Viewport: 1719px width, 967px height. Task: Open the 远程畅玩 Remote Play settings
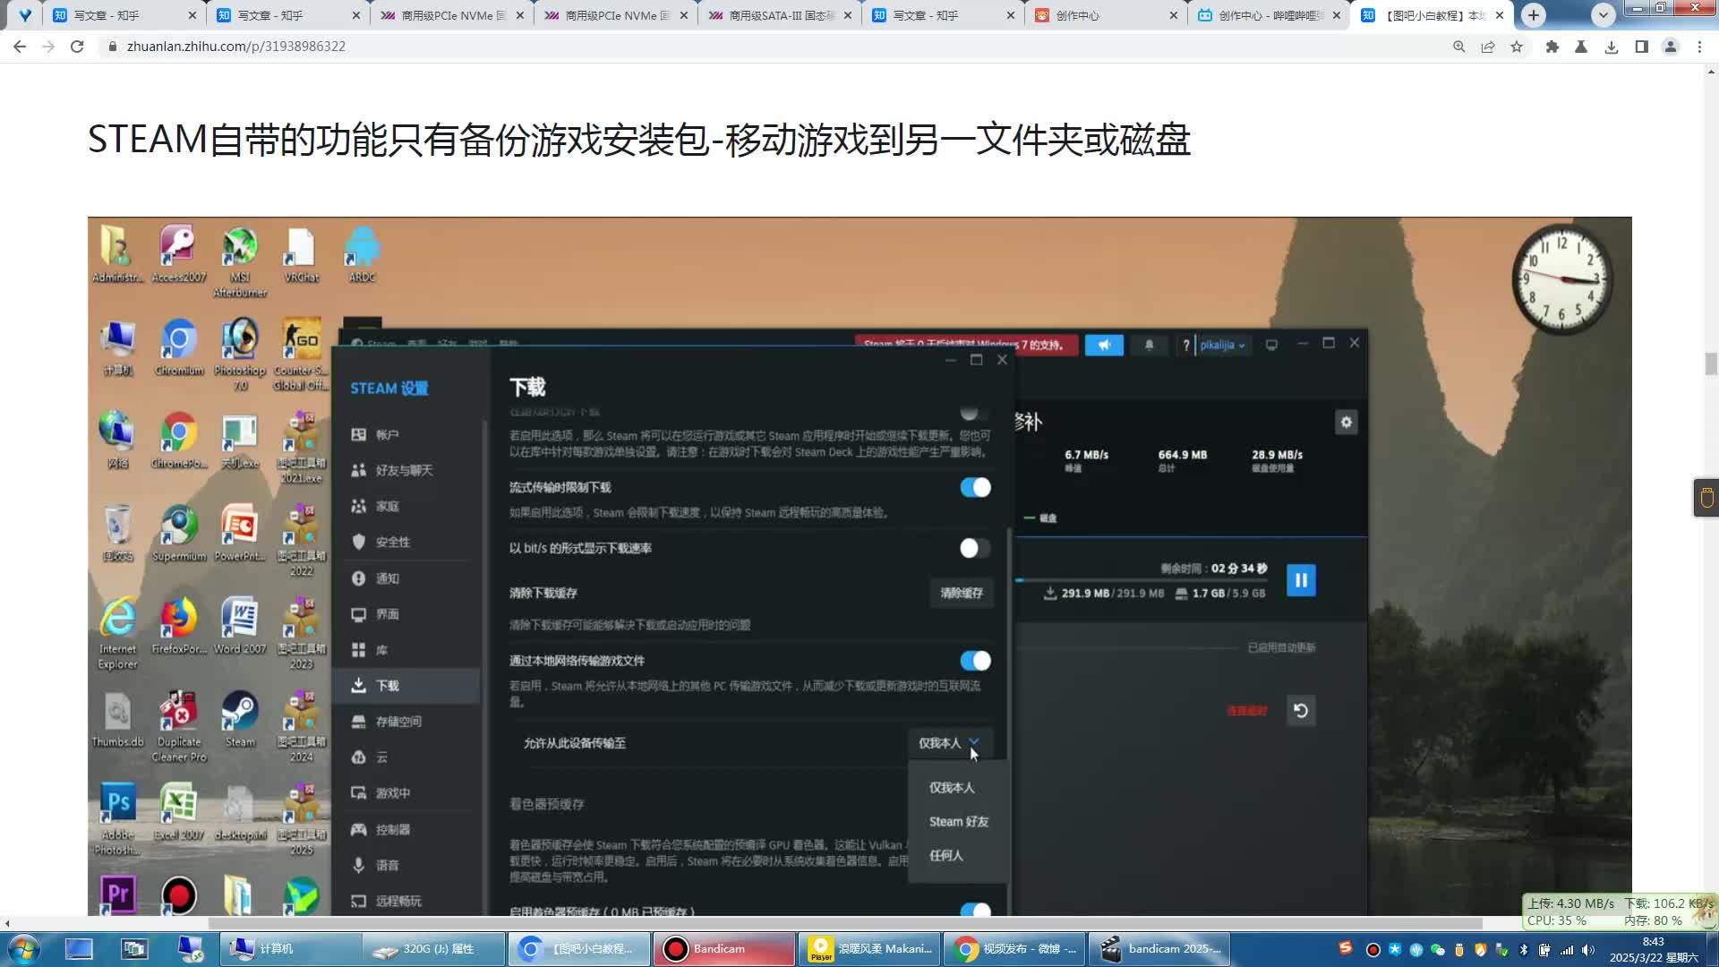click(400, 902)
